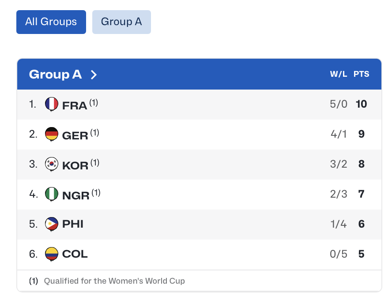Click the PTS column header
This screenshot has width=392, height=300.
point(361,75)
